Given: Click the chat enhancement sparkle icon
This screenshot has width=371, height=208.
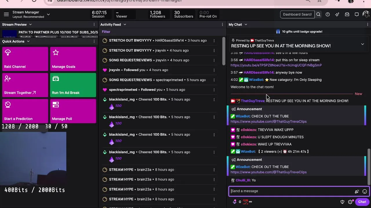Looking at the screenshot, I should click(x=357, y=191).
